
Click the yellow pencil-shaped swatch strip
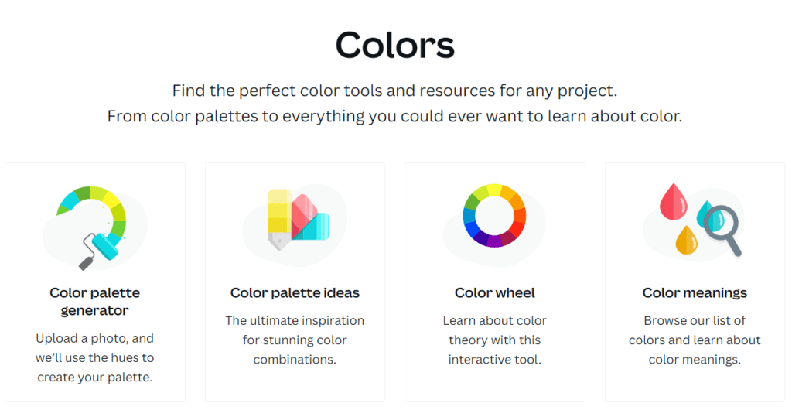[x=280, y=219]
